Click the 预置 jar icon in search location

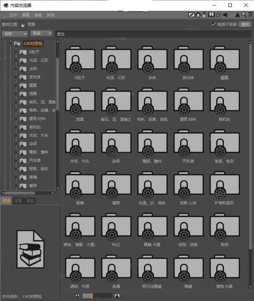(x=23, y=24)
